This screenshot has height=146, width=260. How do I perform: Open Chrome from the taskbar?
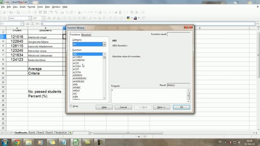coord(17,142)
